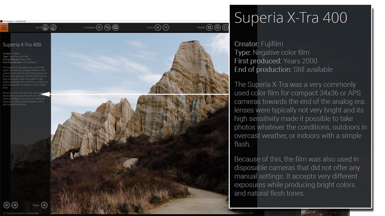The image size is (385, 216).
Task: Close the Superia X-Tra 400 description panel
Action: pyautogui.click(x=44, y=205)
